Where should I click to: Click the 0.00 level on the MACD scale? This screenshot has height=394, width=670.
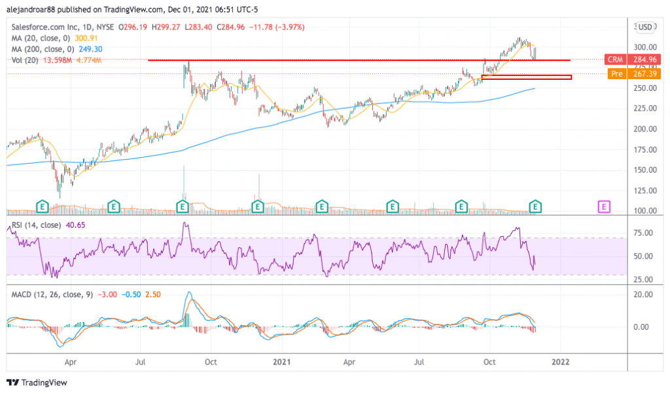[641, 327]
